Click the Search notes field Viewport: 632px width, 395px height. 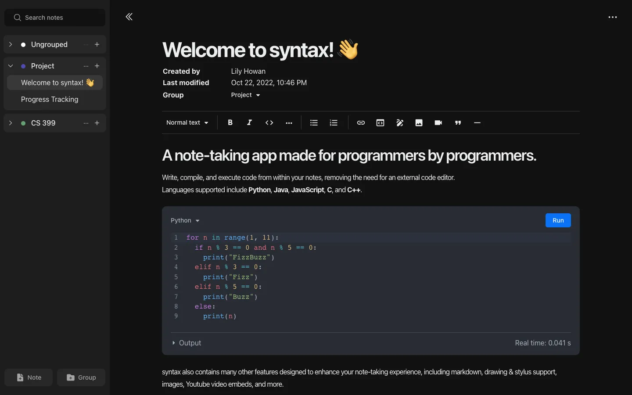pyautogui.click(x=54, y=18)
